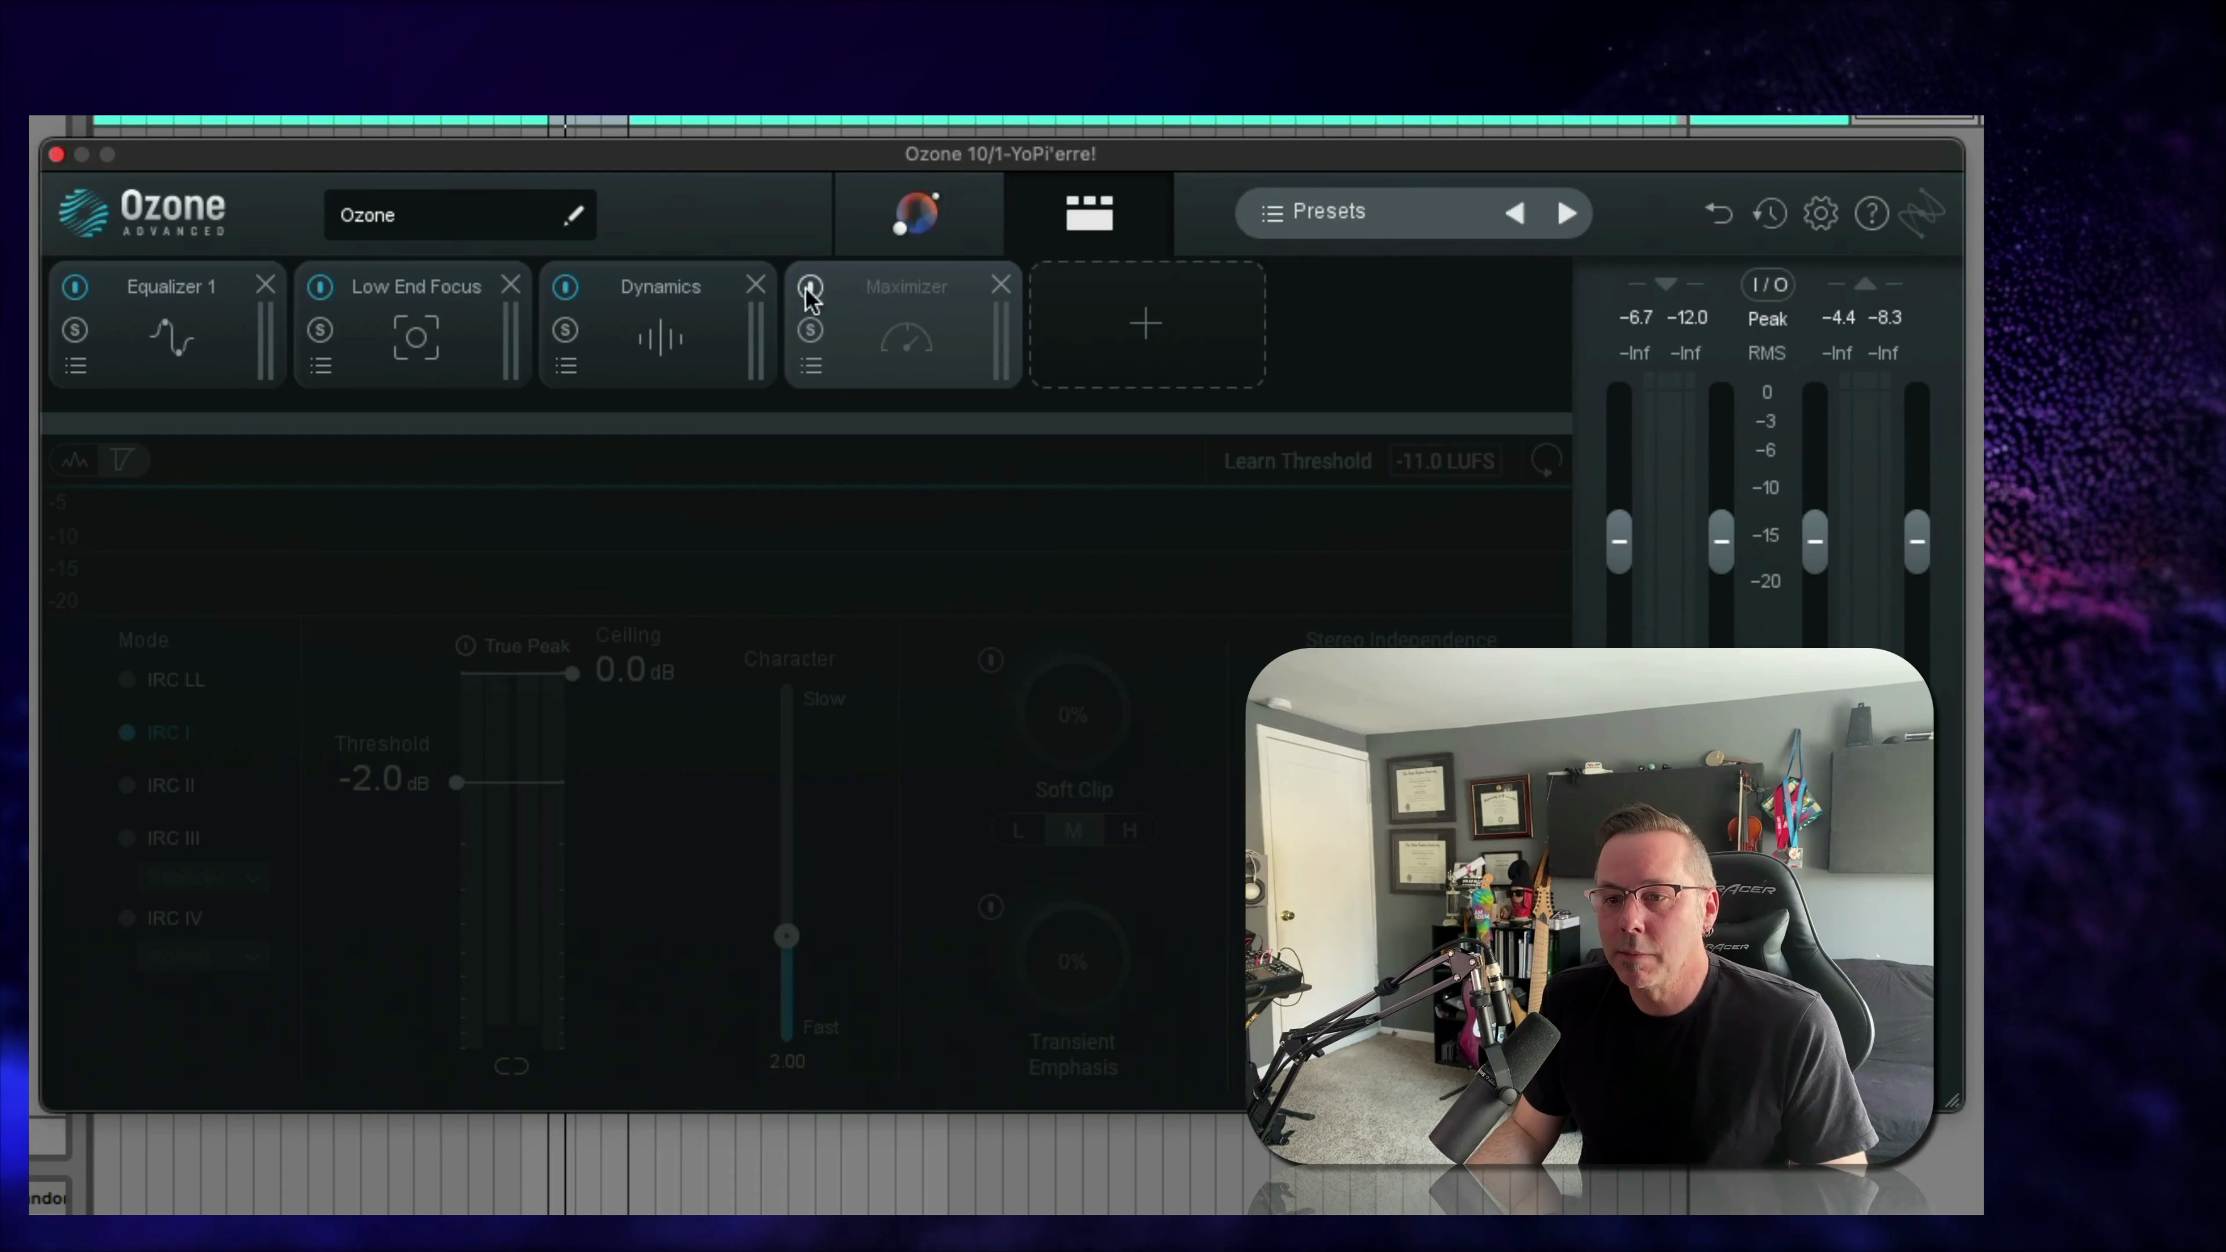Select the Low End Focus target icon
This screenshot has width=2226, height=1252.
click(417, 338)
